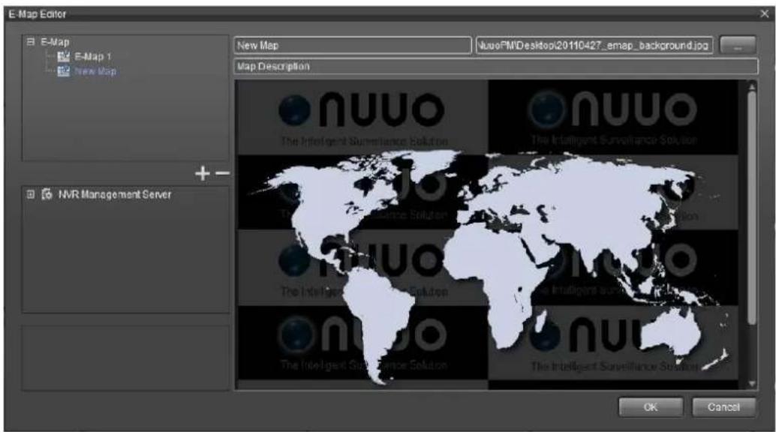Click the NVR Management Server icon
The height and width of the screenshot is (432, 776).
(47, 194)
